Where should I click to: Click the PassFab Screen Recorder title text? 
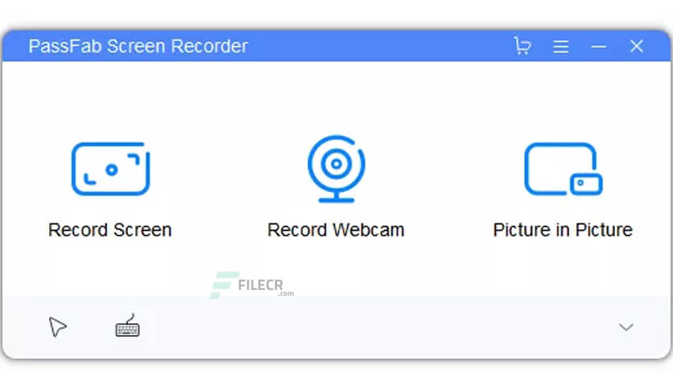(x=138, y=47)
